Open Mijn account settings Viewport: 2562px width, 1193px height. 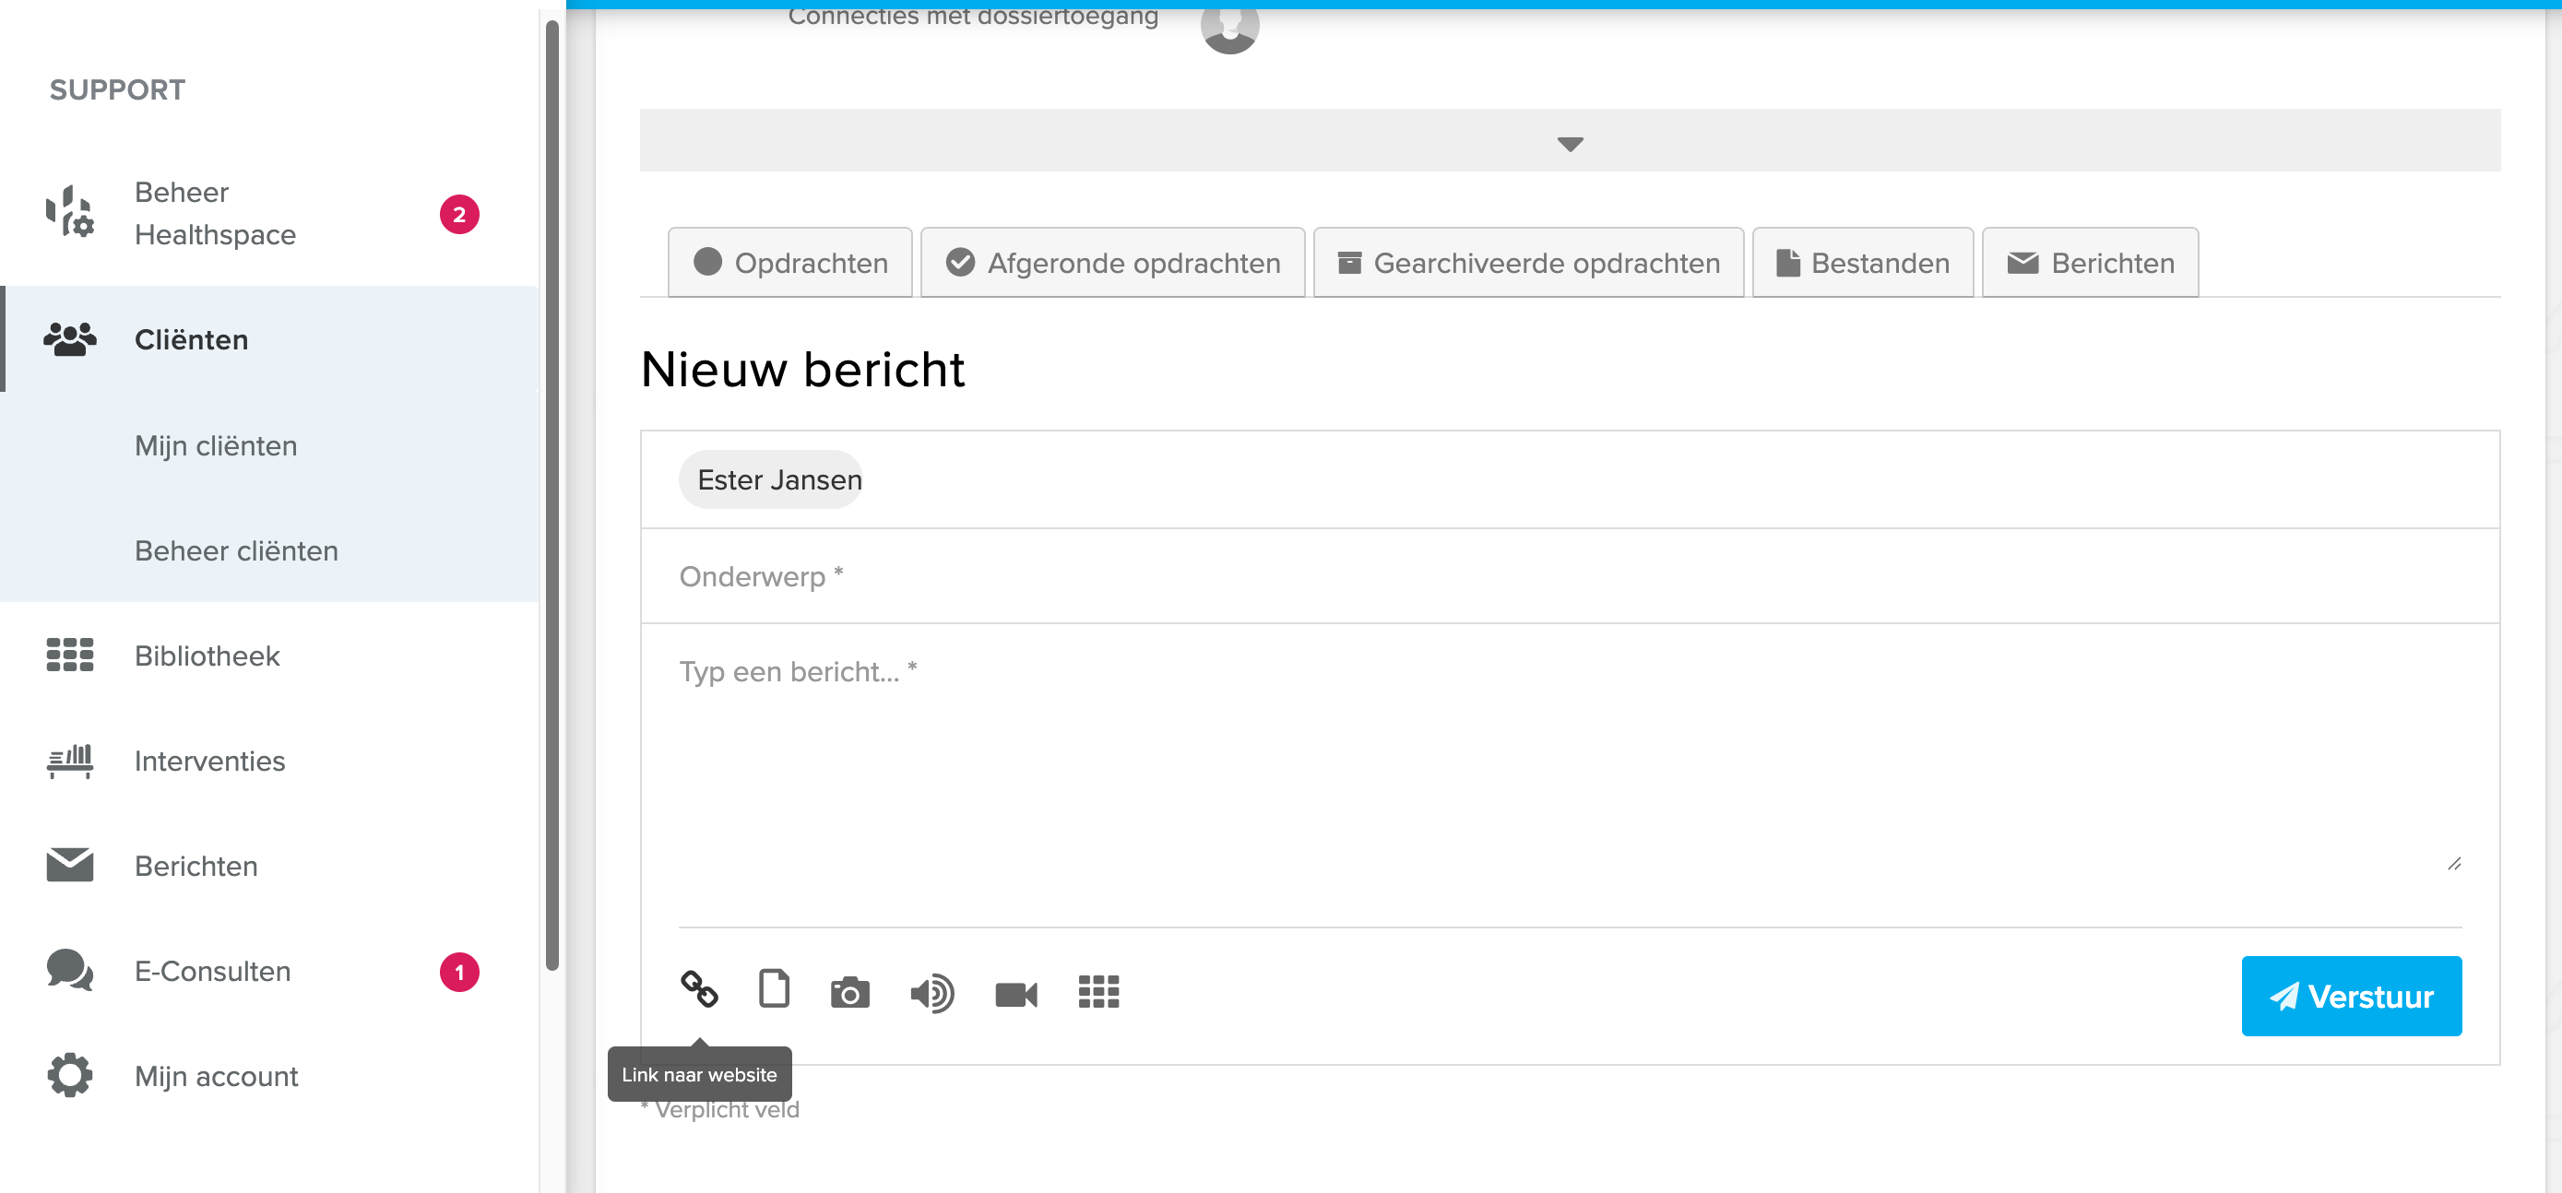point(269,1076)
